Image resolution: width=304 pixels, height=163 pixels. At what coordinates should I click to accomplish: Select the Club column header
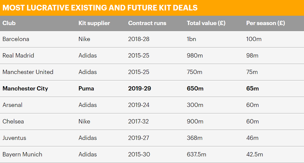coord(9,23)
